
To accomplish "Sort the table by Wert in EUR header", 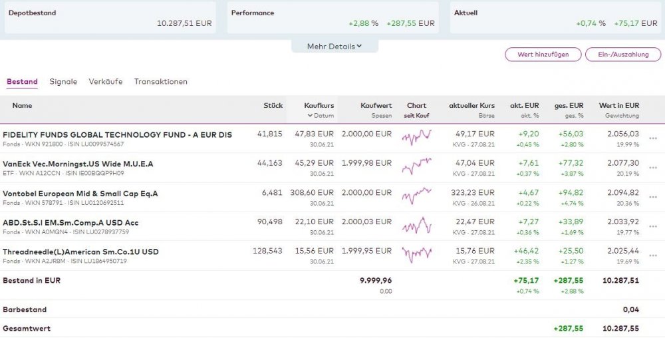I will coord(618,105).
